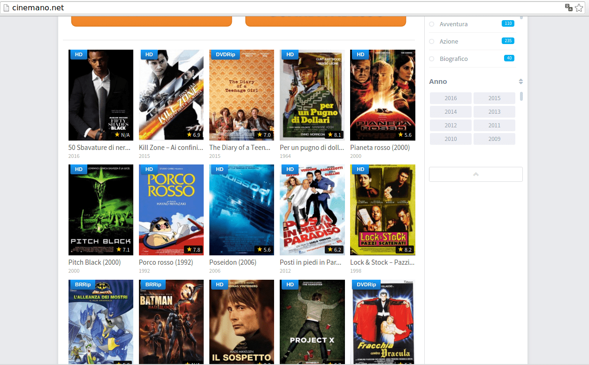Select the Avventura genre radio button
Image resolution: width=589 pixels, height=365 pixels.
pos(432,24)
